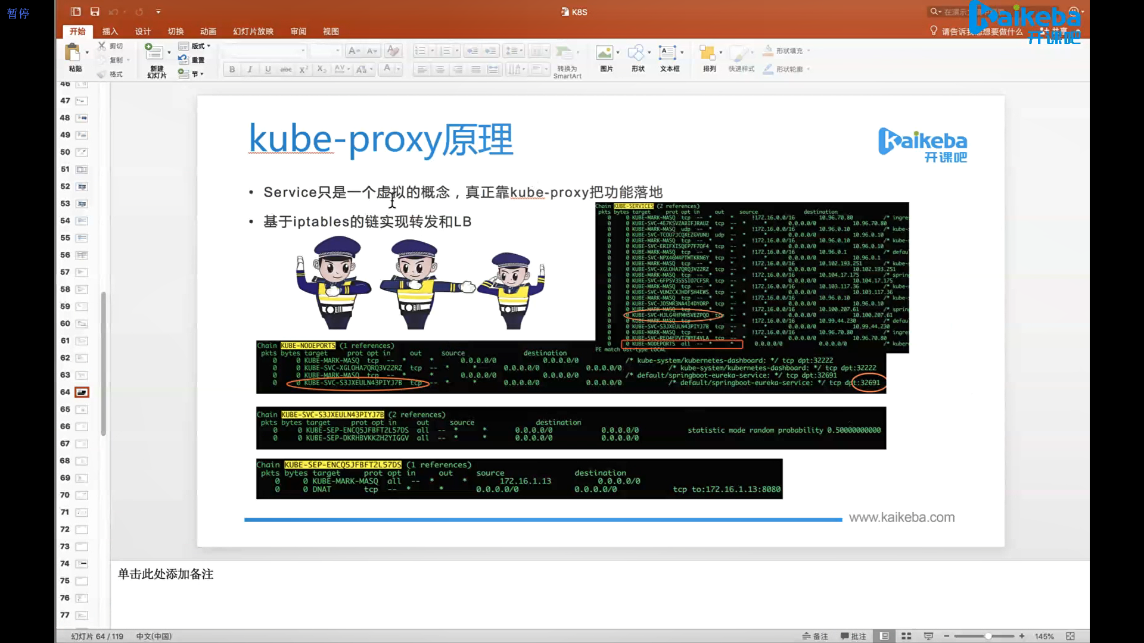Image resolution: width=1144 pixels, height=643 pixels.
Task: Switch to the Slide Show (幻灯片放映) tab
Action: point(253,31)
